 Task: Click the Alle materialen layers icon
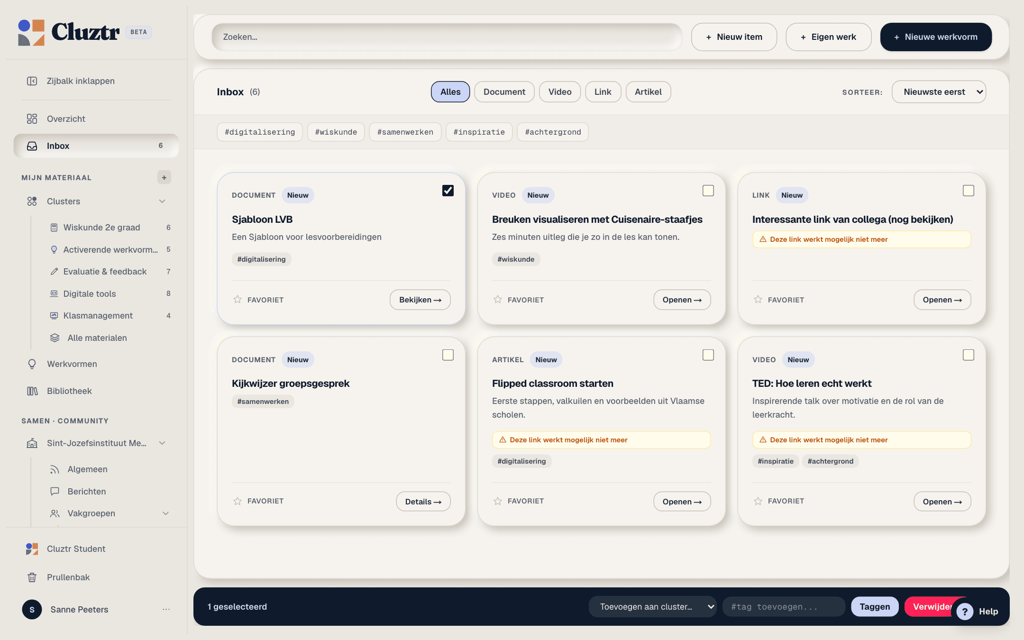click(x=55, y=338)
